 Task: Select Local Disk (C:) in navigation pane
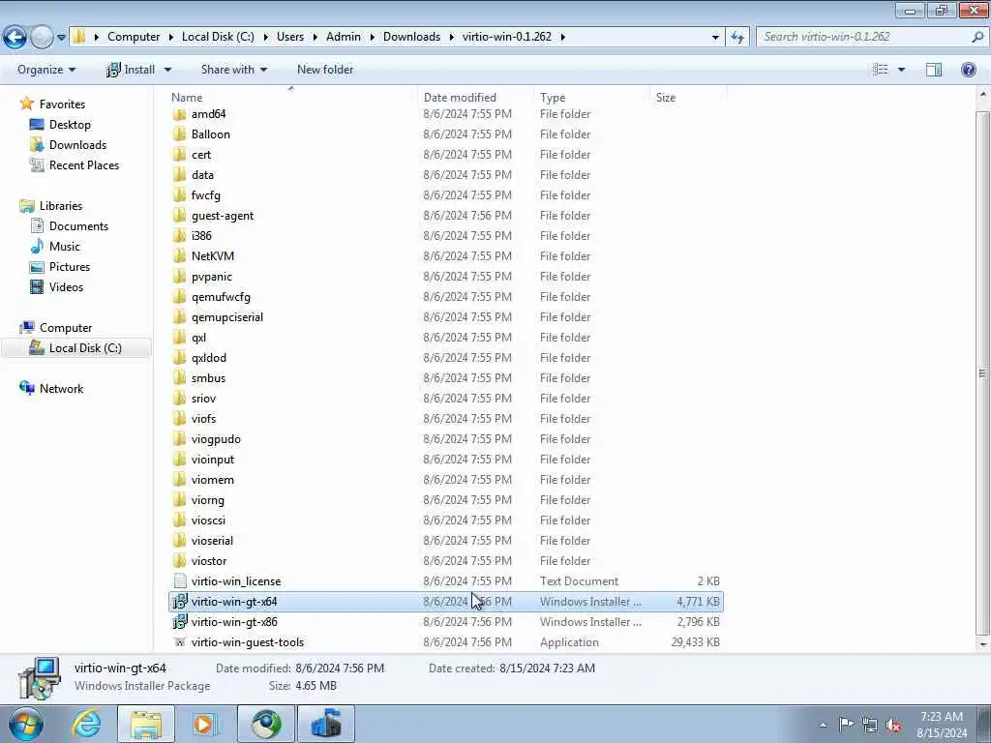click(x=77, y=348)
